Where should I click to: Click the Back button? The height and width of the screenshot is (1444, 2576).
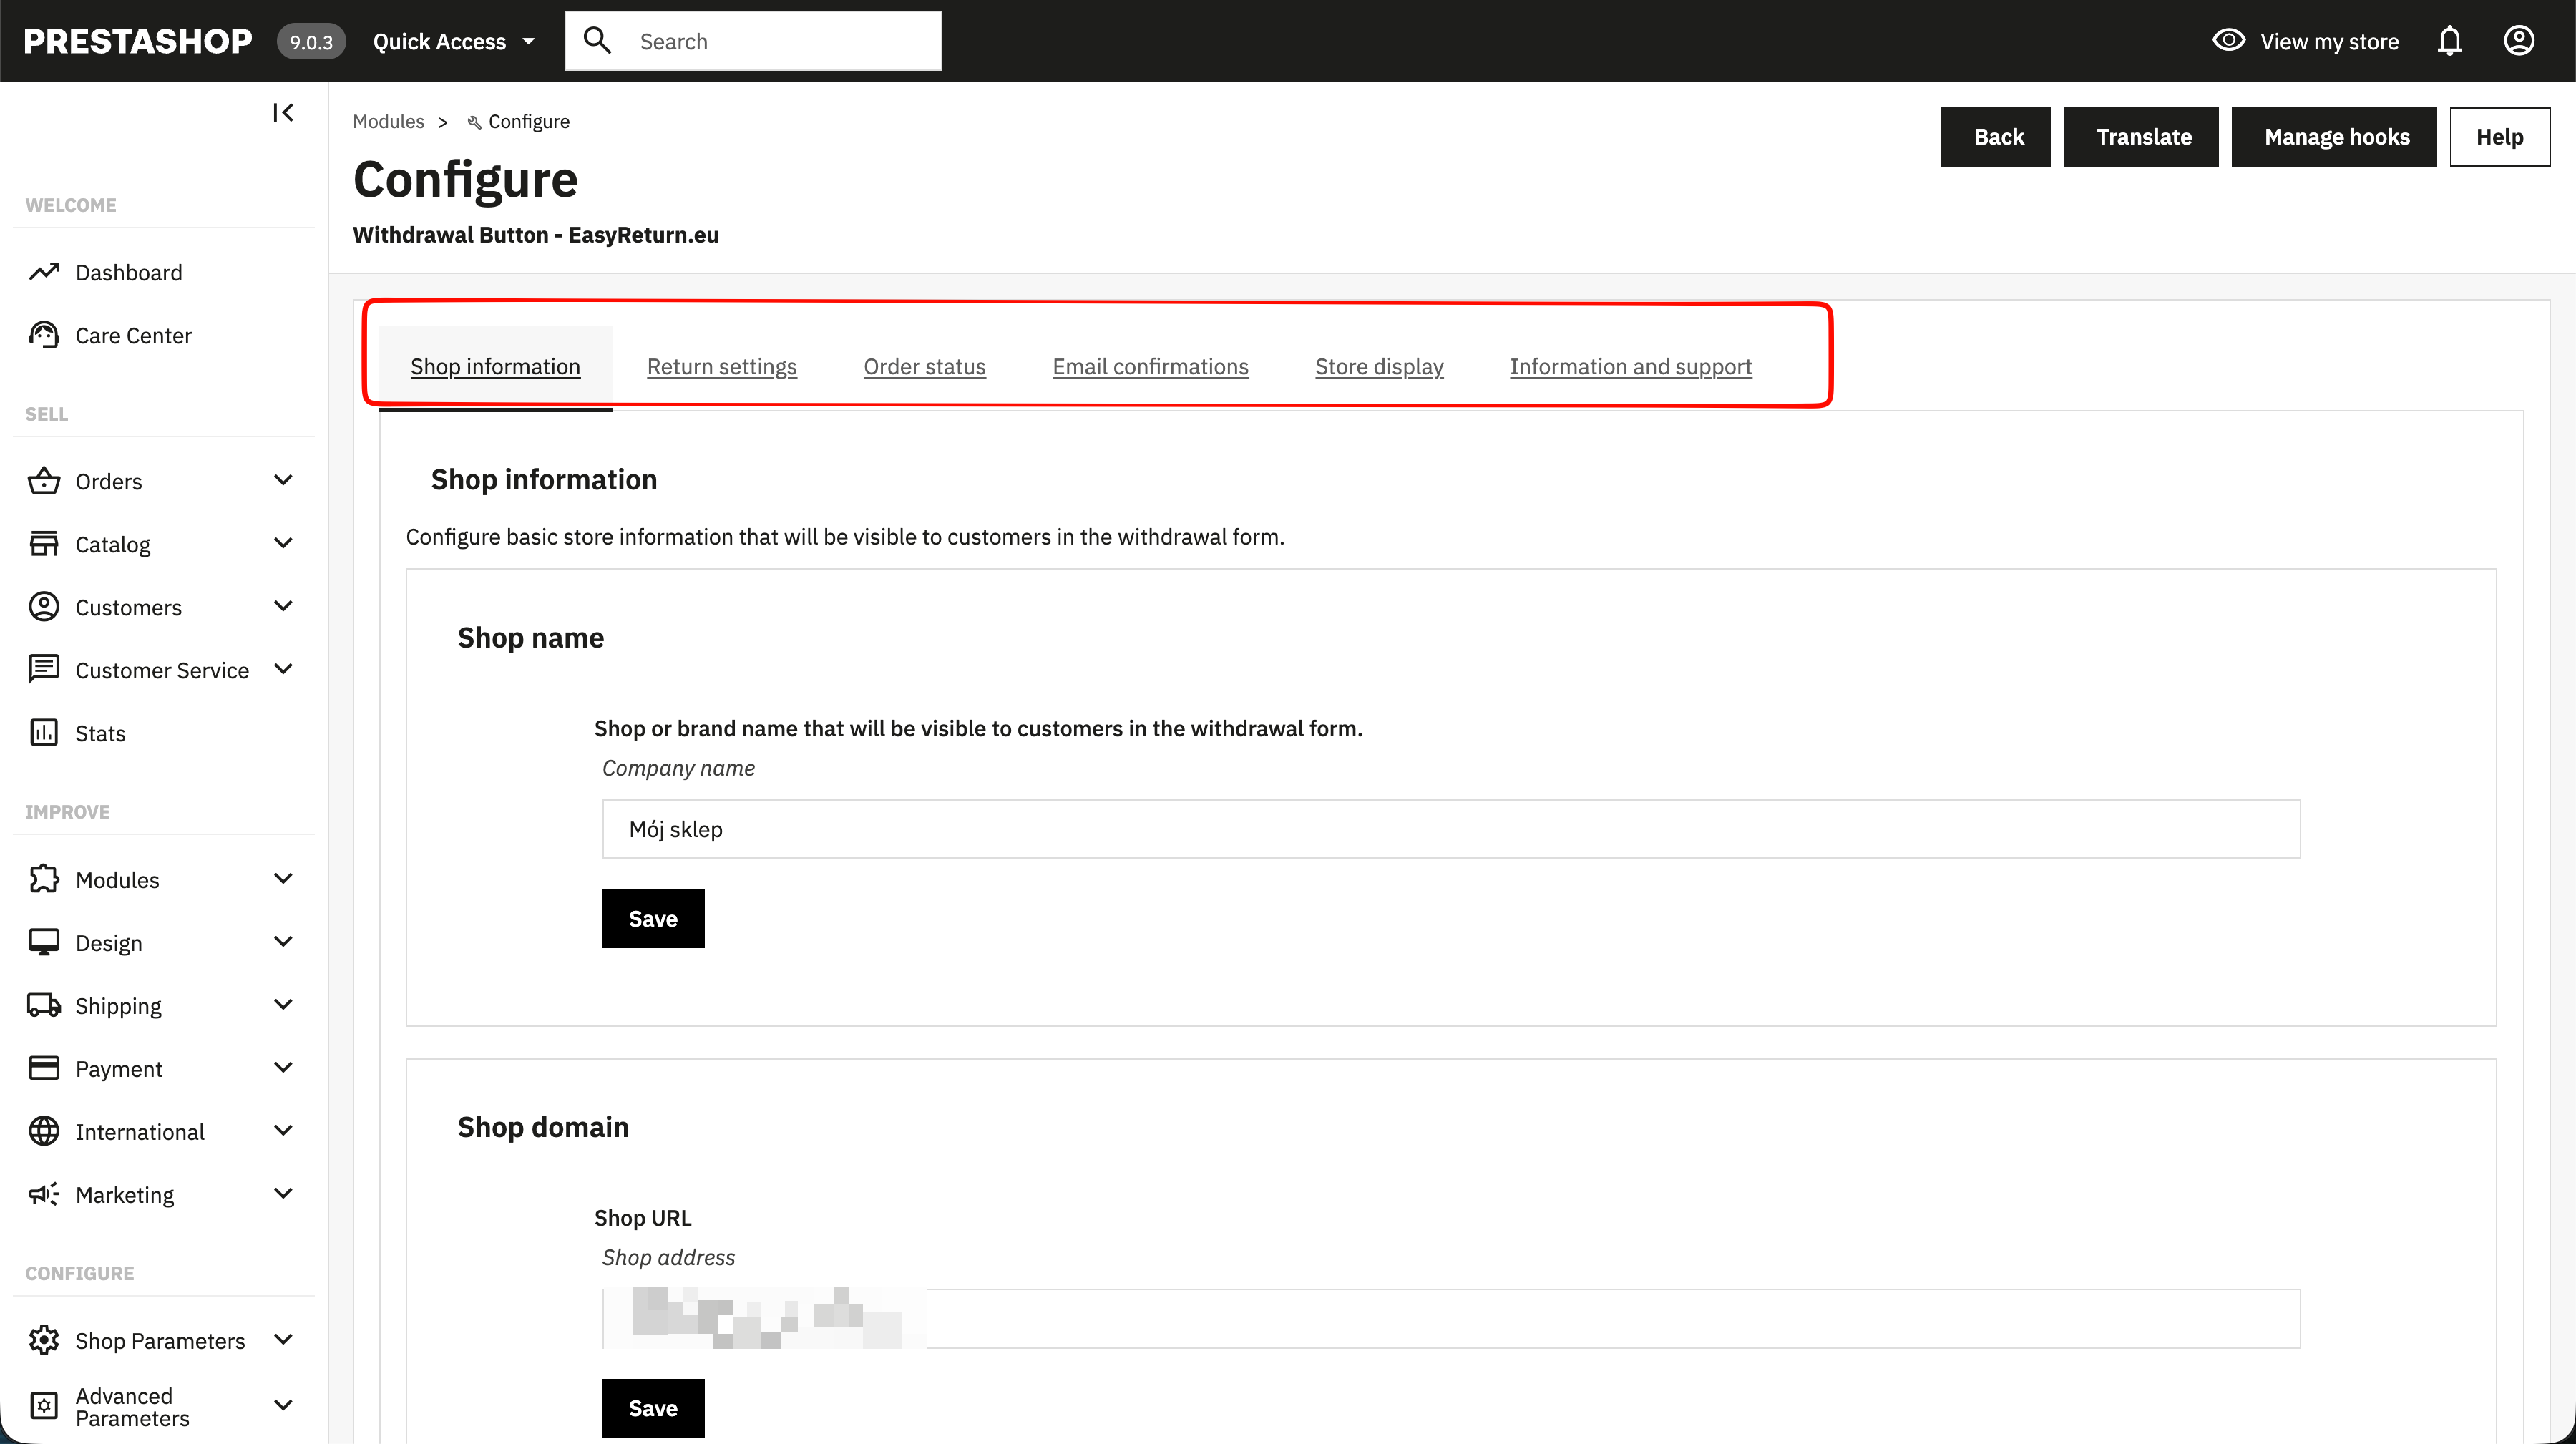click(1997, 137)
